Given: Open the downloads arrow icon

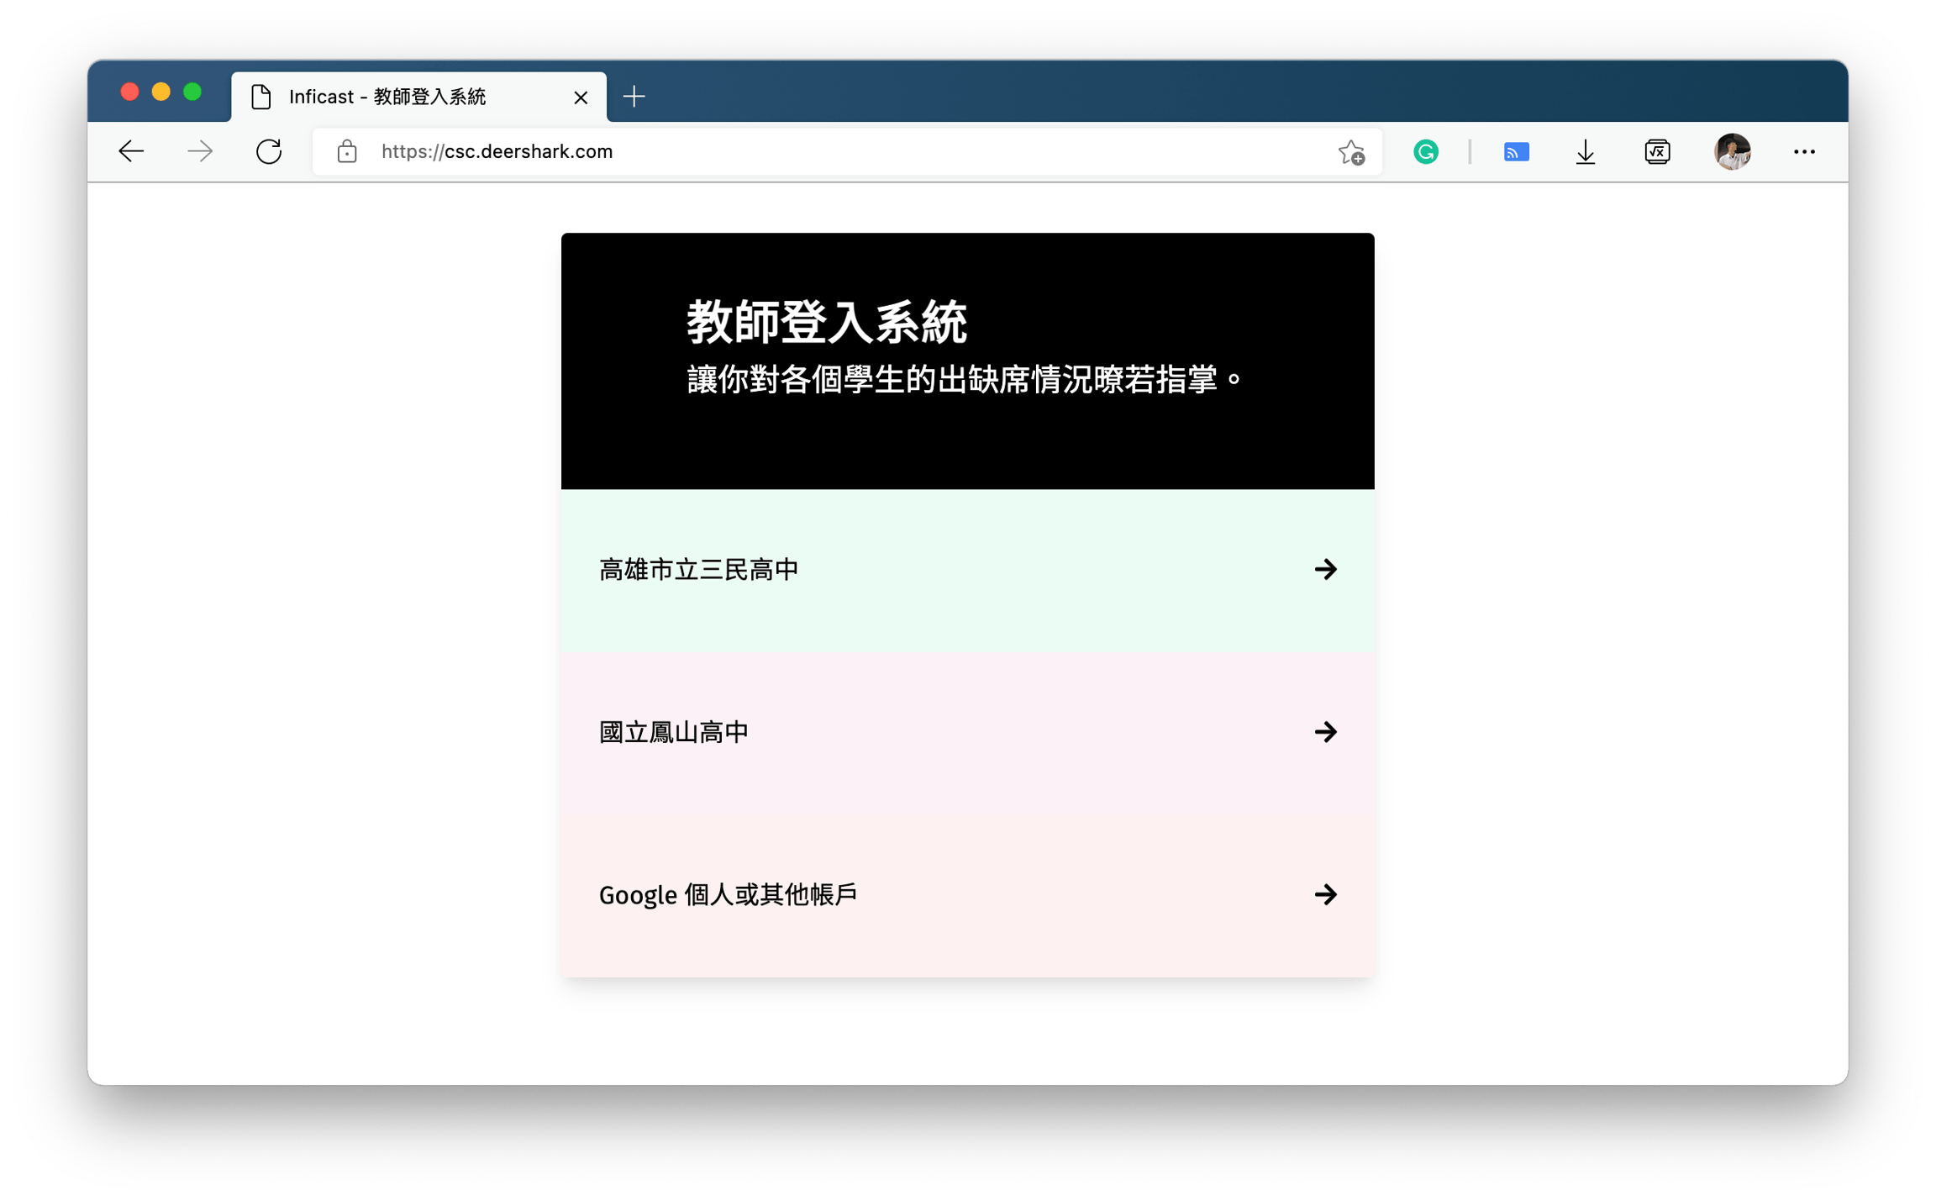Looking at the screenshot, I should pos(1586,152).
